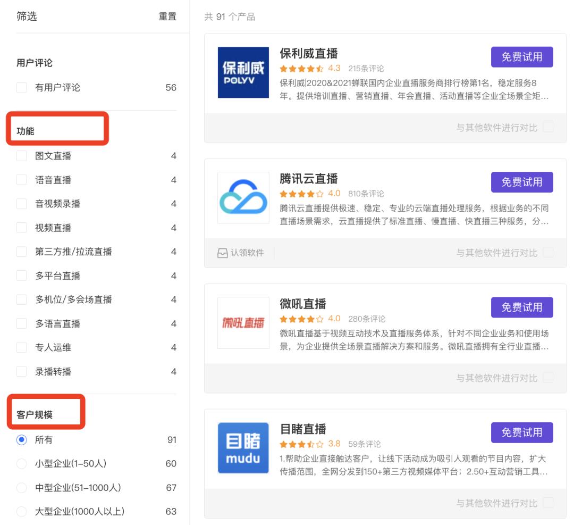Enable the 多平台直播 filter

click(x=22, y=276)
